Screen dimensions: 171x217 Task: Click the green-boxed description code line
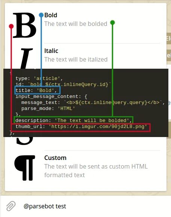(x=73, y=120)
